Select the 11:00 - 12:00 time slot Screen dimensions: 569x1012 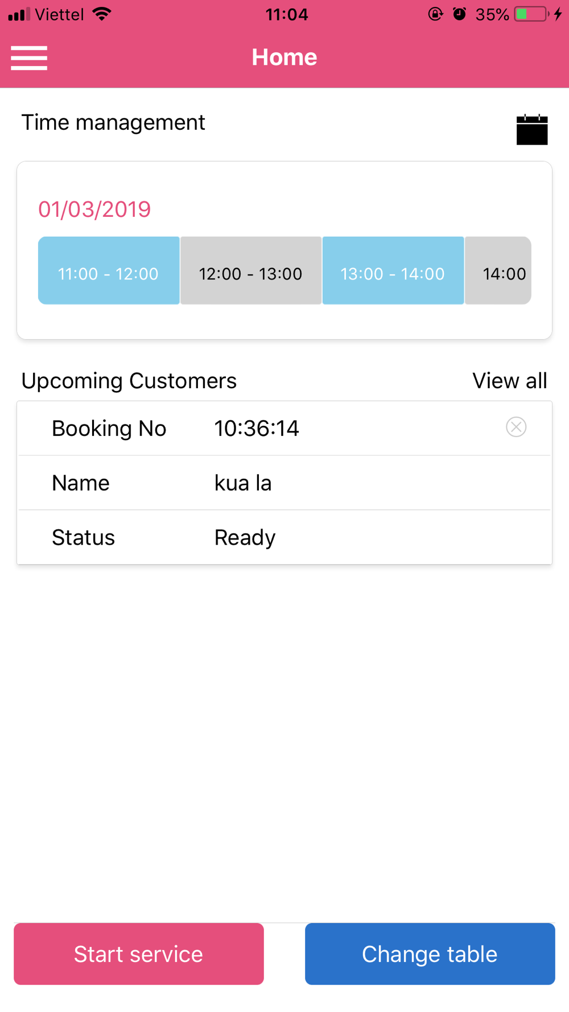coord(109,270)
